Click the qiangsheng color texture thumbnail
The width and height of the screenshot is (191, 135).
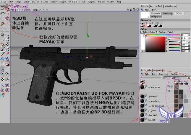pyautogui.click(x=176, y=101)
